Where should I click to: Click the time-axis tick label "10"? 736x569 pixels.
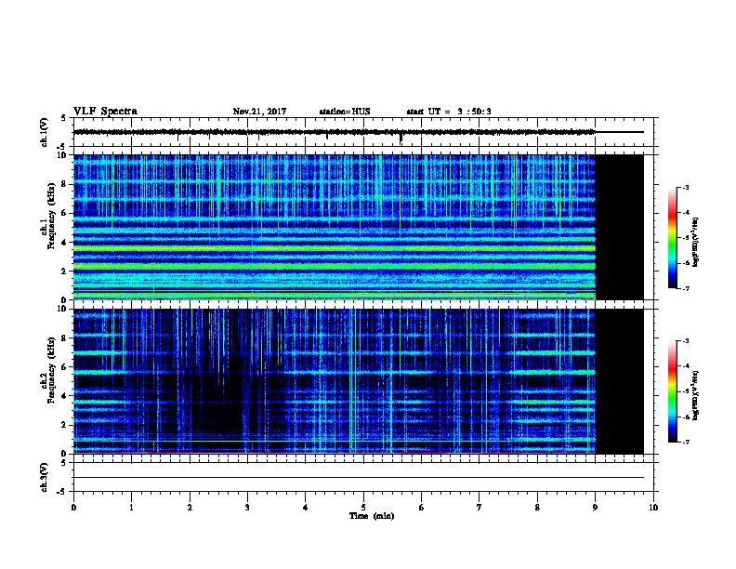(x=653, y=507)
